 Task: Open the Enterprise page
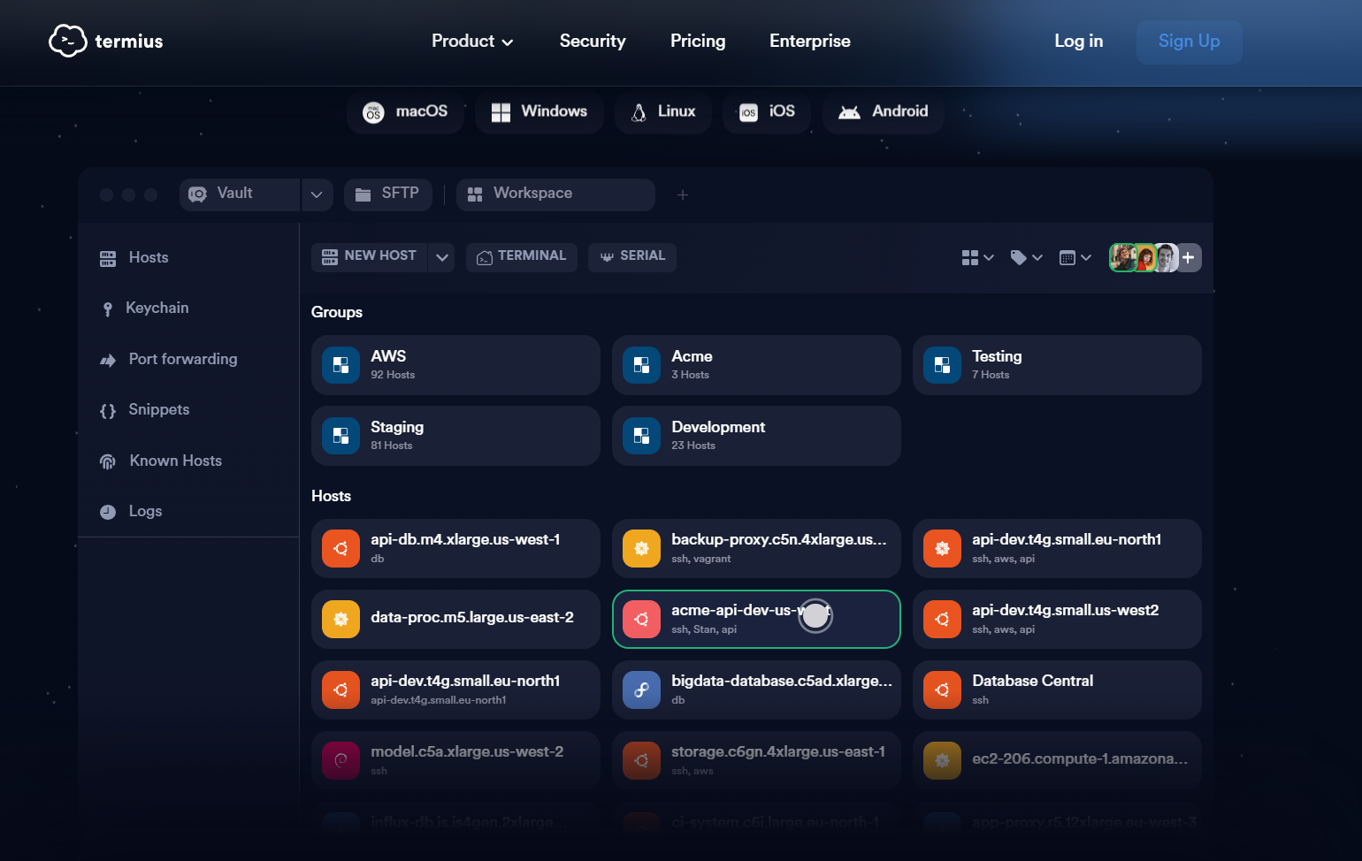point(810,41)
